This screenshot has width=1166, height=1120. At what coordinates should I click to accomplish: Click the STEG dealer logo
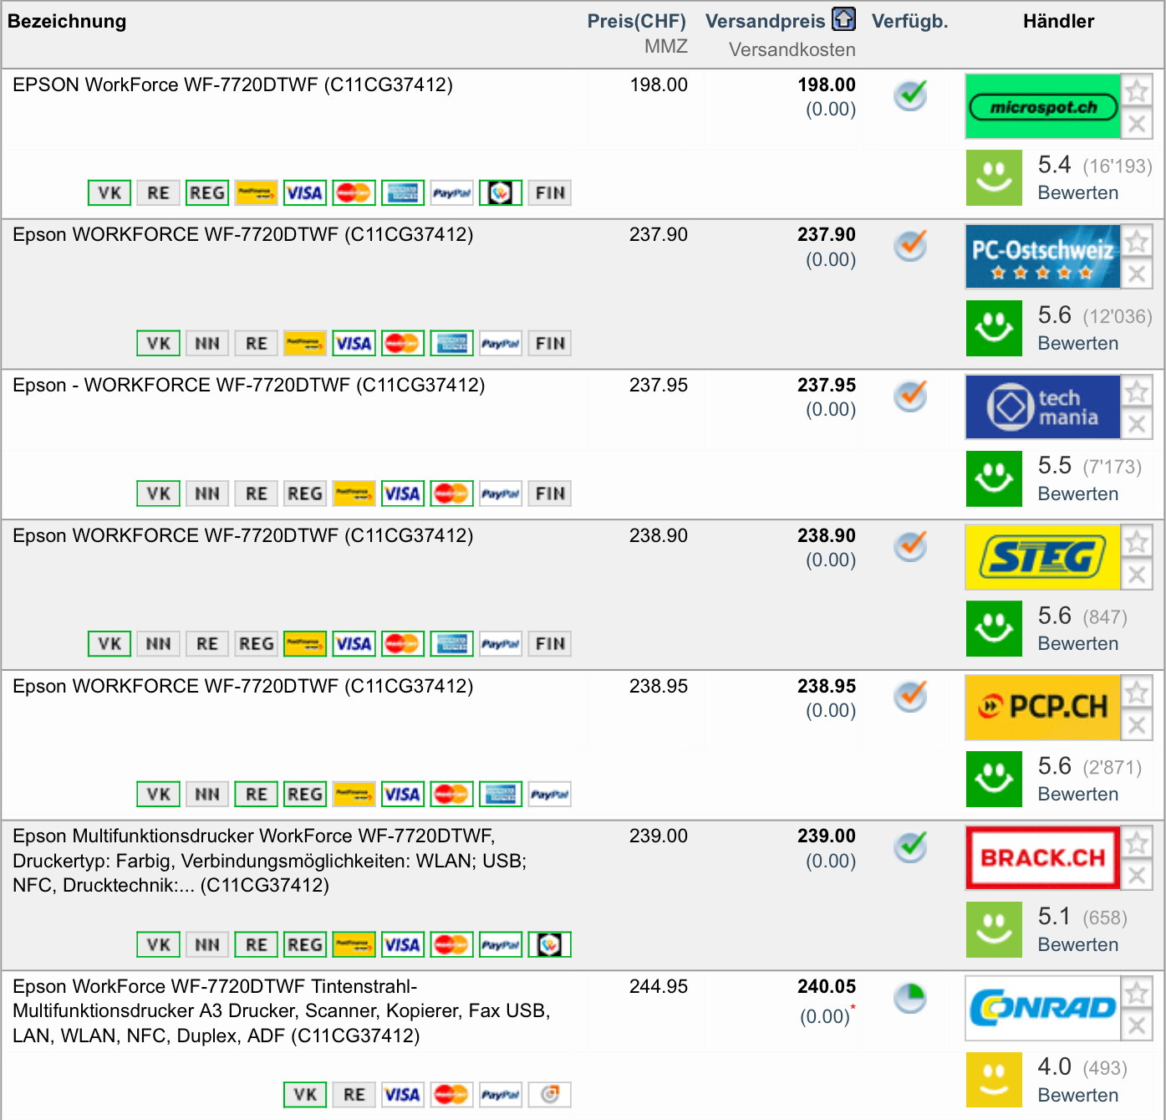click(x=1042, y=558)
